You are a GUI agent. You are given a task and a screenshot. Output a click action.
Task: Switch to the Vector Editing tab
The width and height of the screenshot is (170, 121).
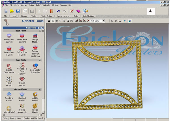click(x=47, y=16)
